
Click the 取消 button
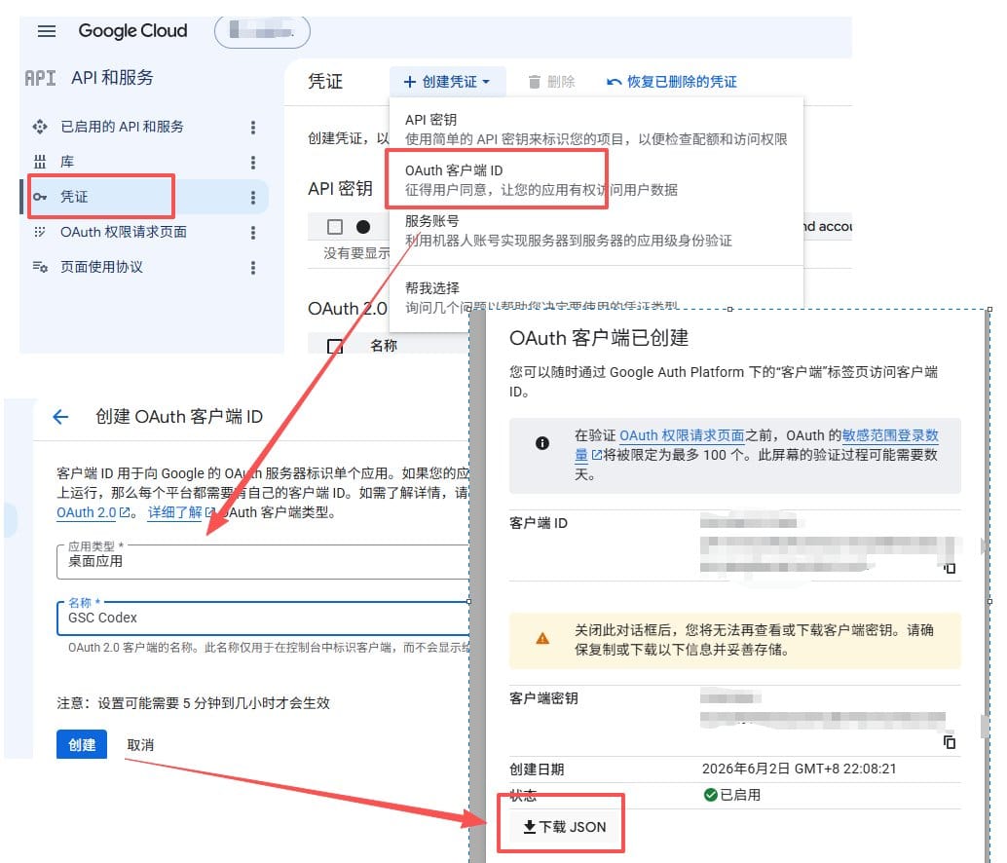pos(140,745)
